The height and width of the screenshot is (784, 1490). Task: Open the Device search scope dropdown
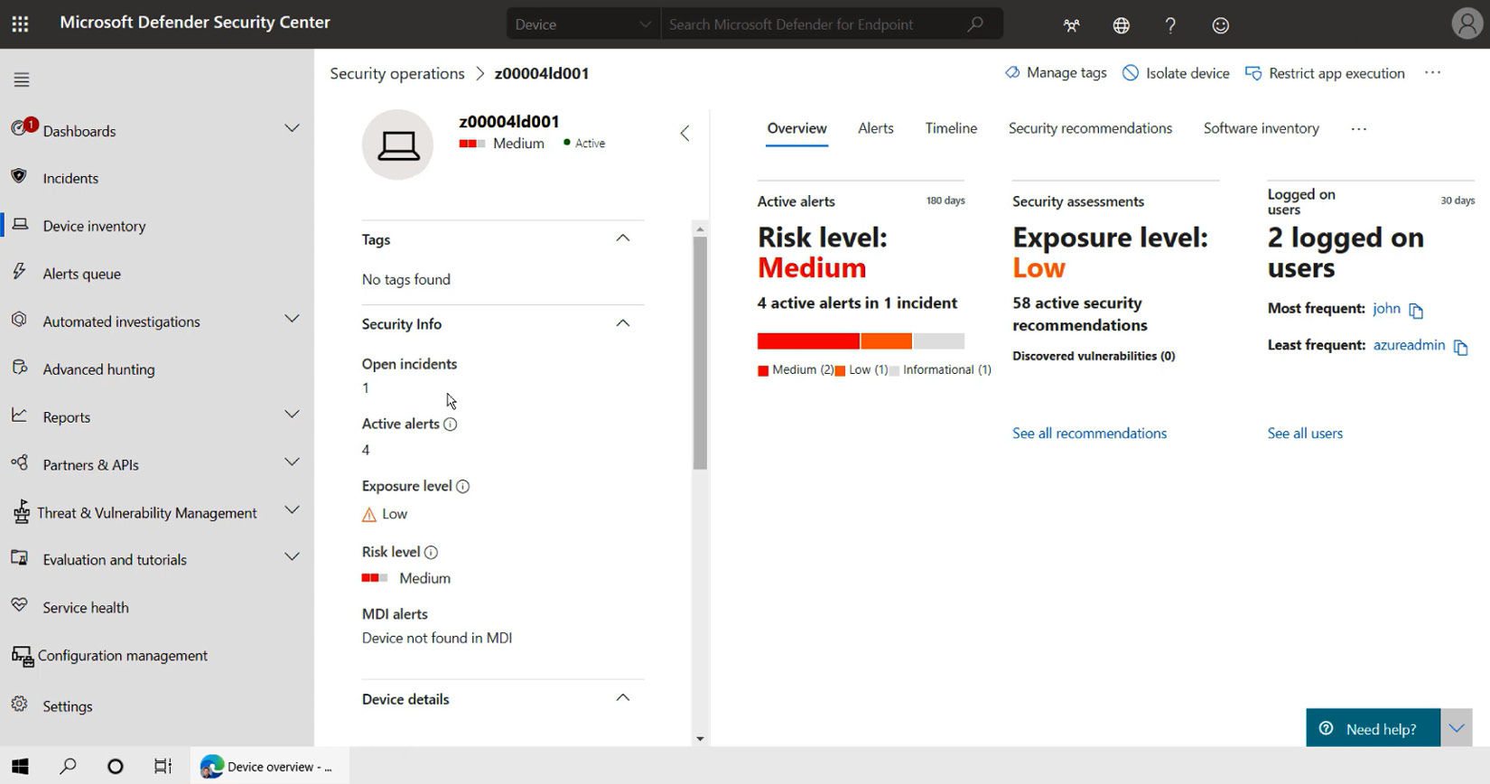[x=583, y=24]
